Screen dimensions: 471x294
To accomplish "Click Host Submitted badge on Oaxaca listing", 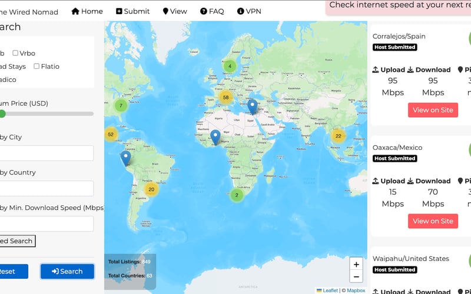I will point(394,158).
